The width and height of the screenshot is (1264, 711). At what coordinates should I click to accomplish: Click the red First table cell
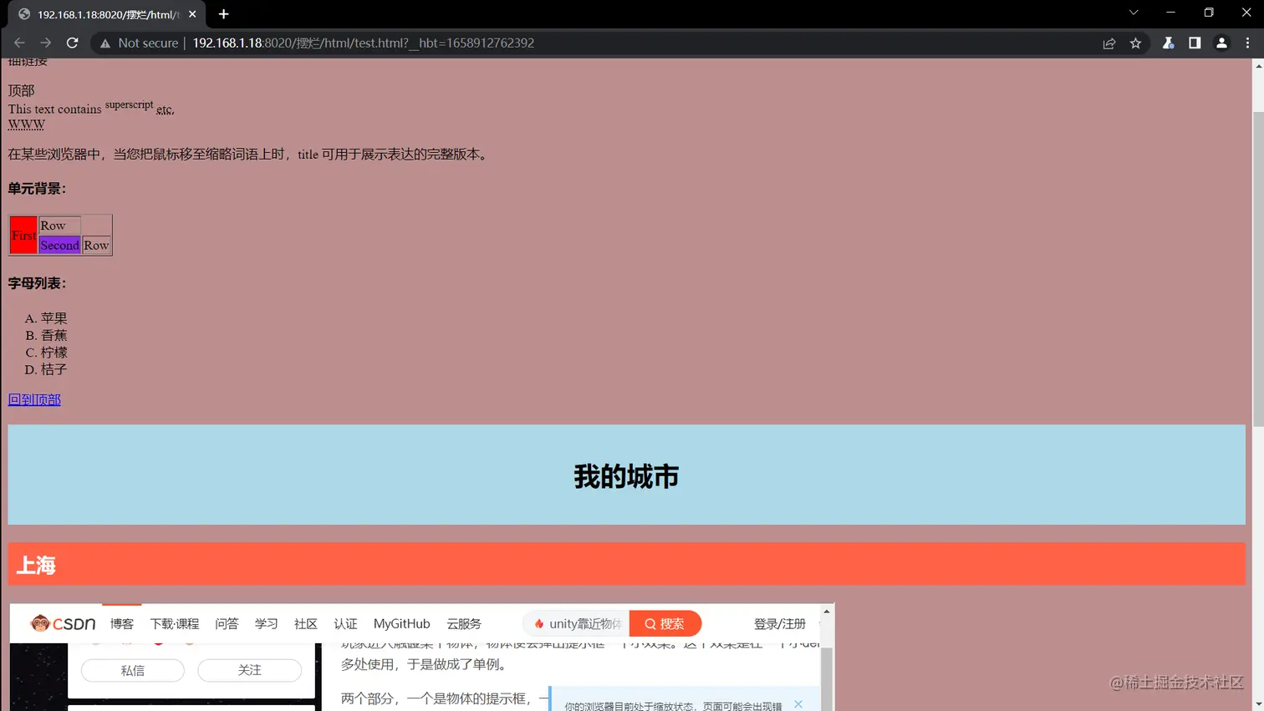point(23,235)
